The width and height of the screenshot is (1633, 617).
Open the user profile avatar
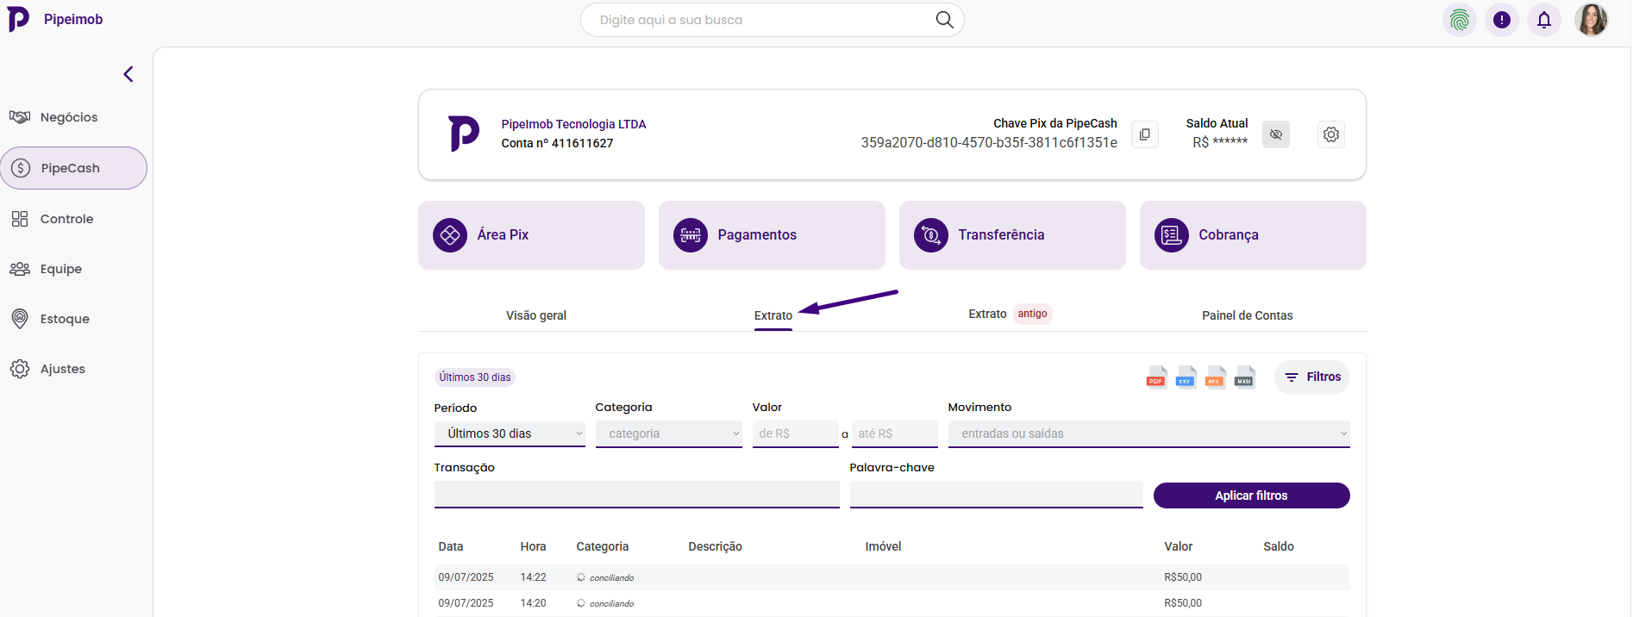pos(1591,20)
